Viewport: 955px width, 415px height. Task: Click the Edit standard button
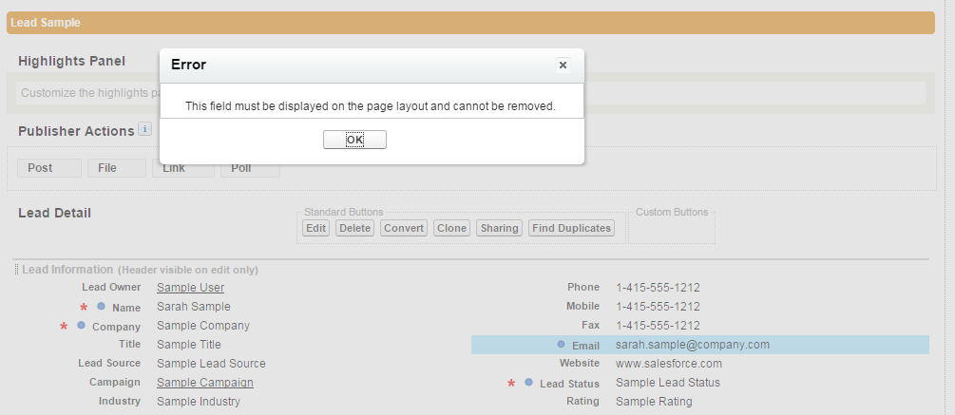[316, 228]
